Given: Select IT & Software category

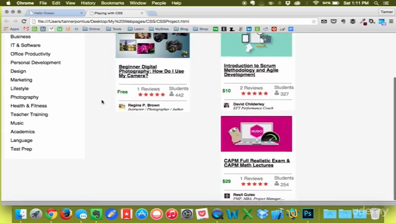Looking at the screenshot, I should [25, 45].
